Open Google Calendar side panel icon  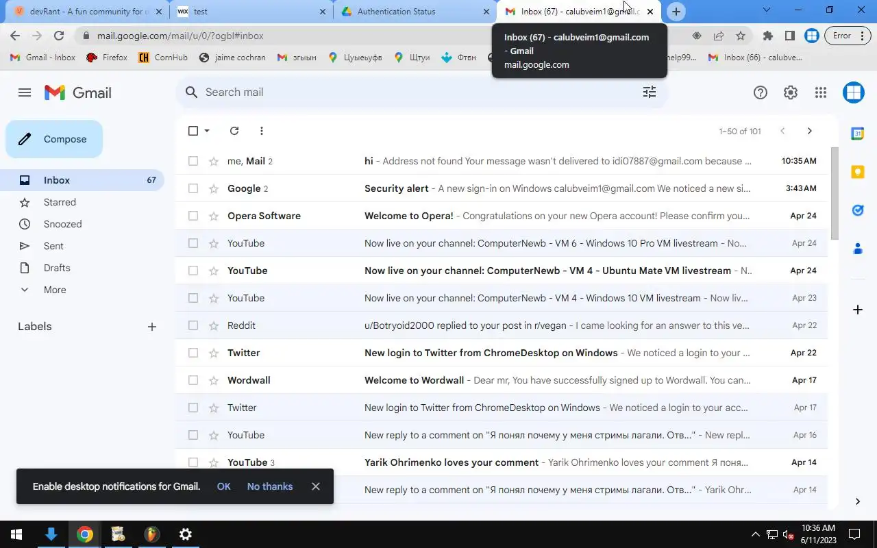point(857,134)
